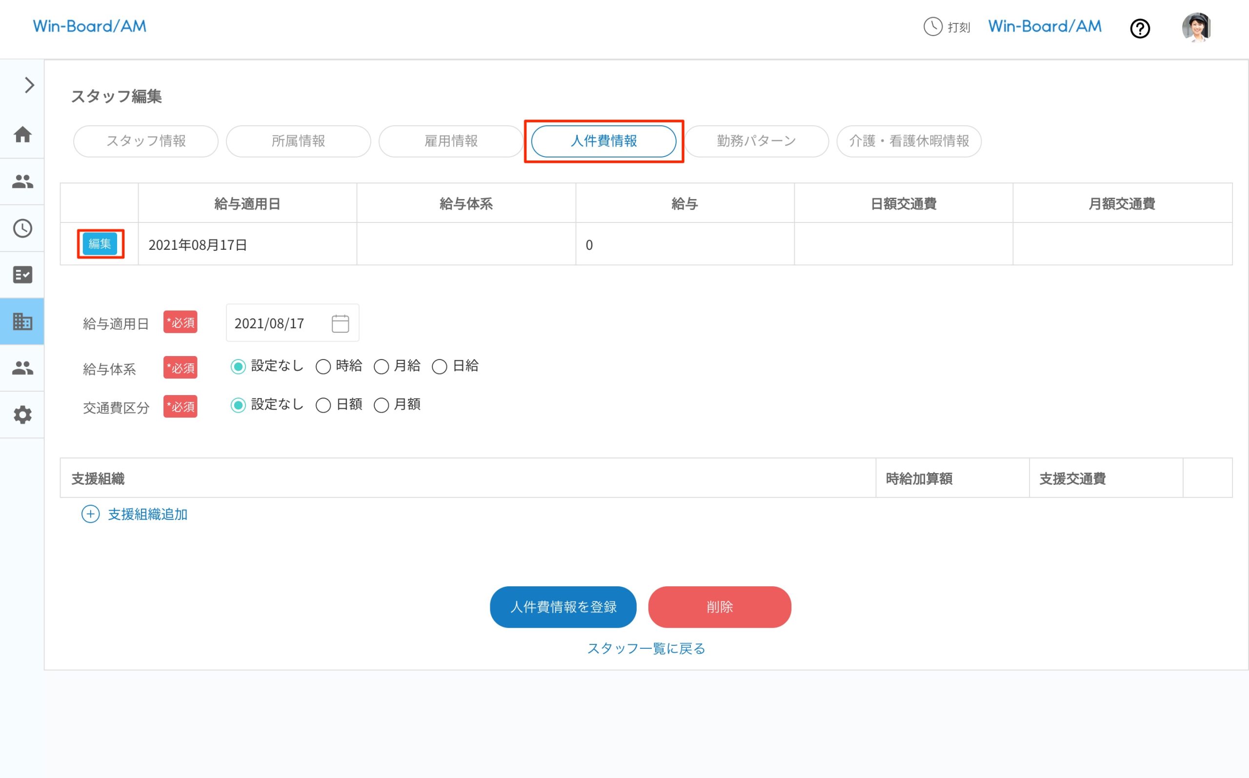The image size is (1249, 778).
Task: Open the checklist icon in sidebar
Action: click(22, 275)
